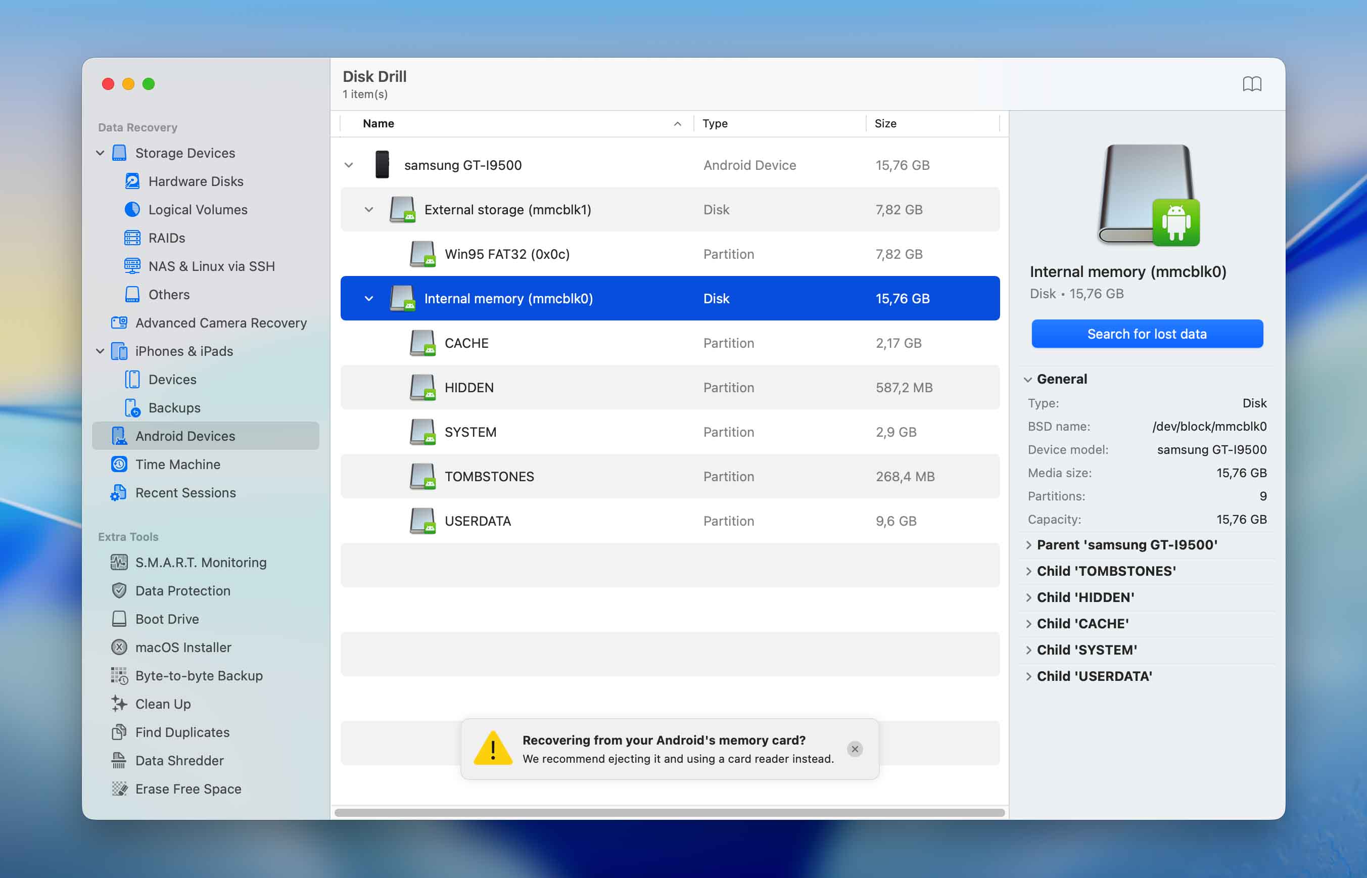
Task: Click the Hardware Disks icon
Action: coord(132,181)
